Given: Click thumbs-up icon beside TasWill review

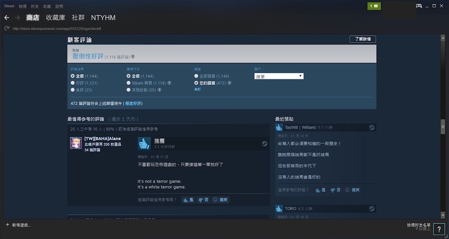Looking at the screenshot, I should (279, 128).
